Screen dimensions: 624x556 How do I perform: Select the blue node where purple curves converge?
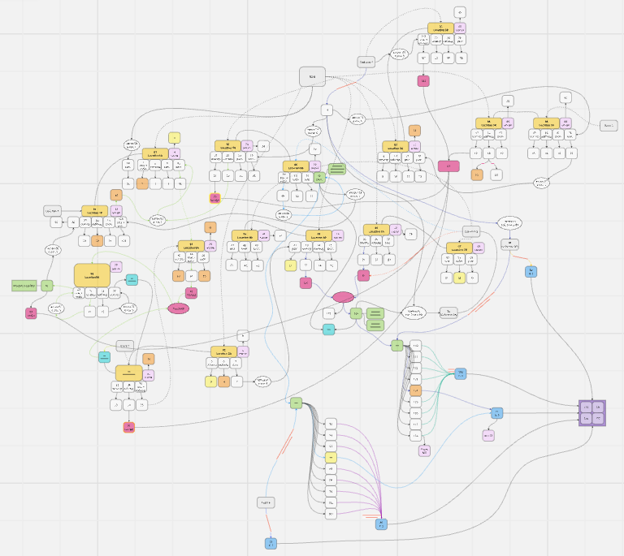380,524
